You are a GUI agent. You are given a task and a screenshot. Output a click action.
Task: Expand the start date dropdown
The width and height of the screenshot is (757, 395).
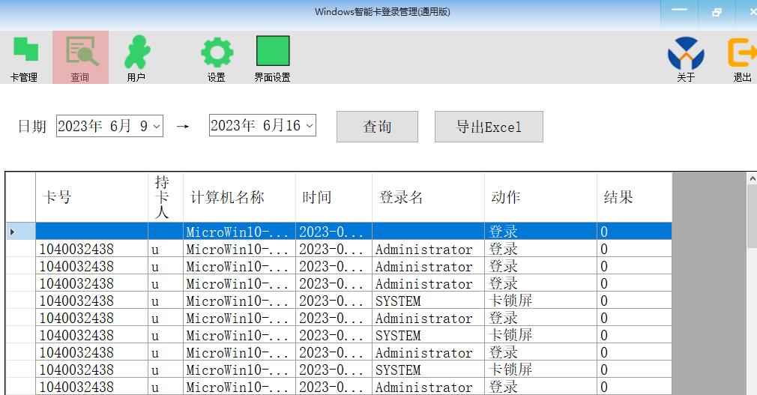tap(157, 126)
